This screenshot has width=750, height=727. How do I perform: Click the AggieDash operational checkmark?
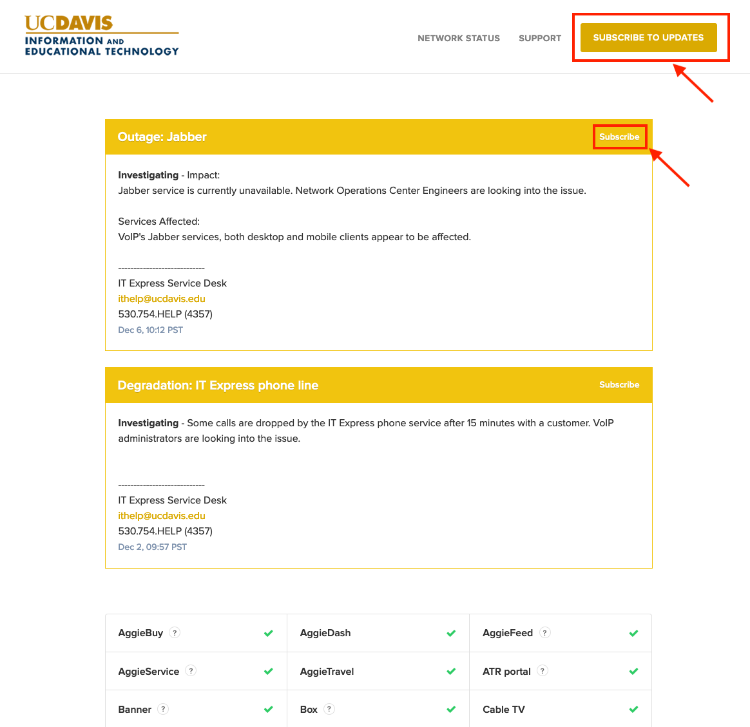[451, 634]
